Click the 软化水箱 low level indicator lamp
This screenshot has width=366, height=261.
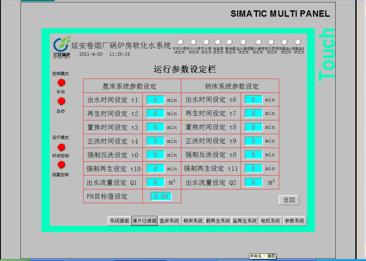click(x=193, y=42)
